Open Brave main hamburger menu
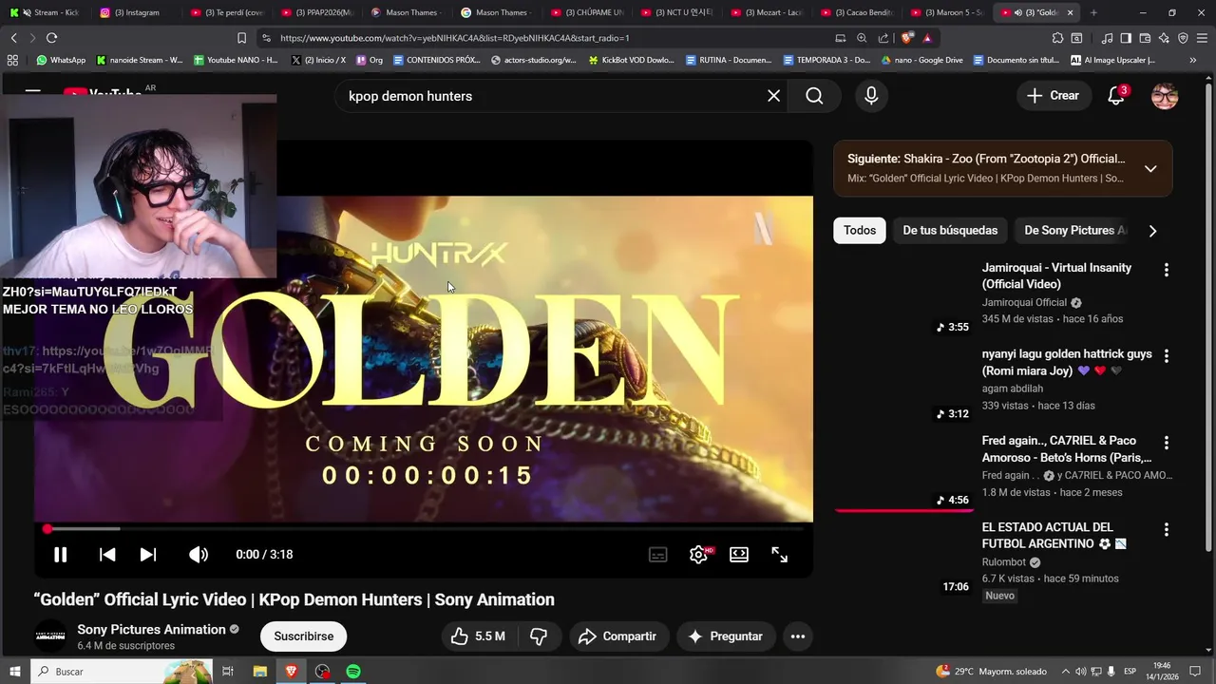The height and width of the screenshot is (684, 1216). click(1204, 38)
